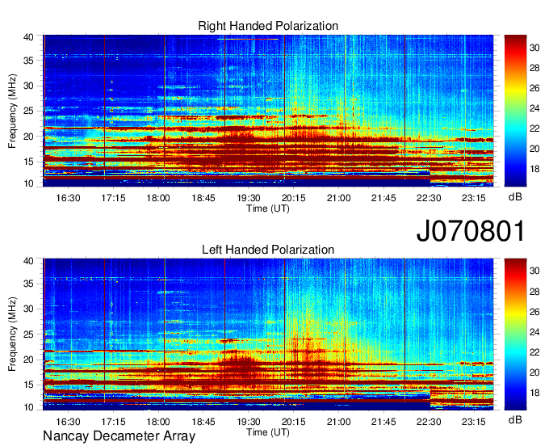Click the 16:30 tick of Left Handed plot
549x446 pixels.
(68, 422)
